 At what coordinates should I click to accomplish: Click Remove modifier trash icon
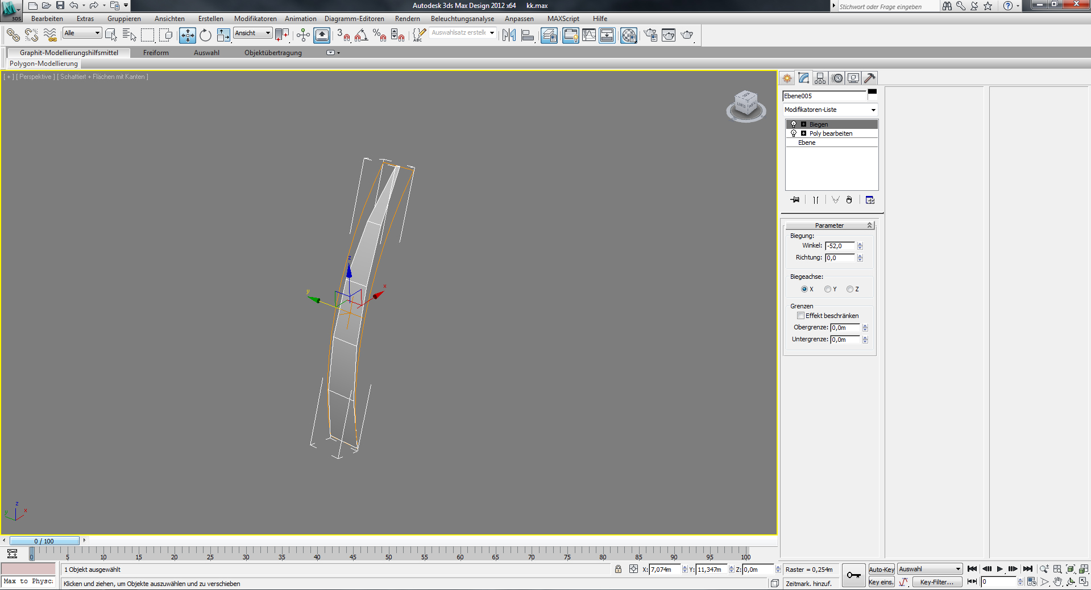coord(849,200)
